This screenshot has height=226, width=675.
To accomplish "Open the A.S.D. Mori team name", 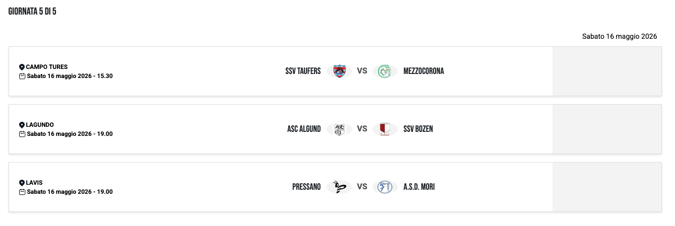I will [x=419, y=187].
